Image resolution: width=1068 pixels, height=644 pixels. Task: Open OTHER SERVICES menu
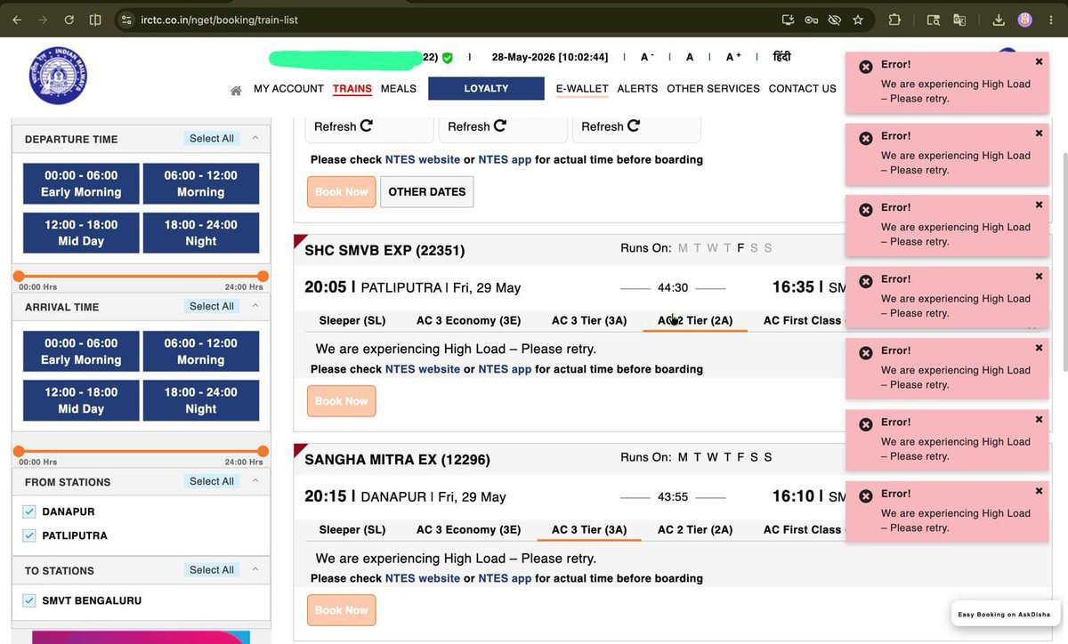pyautogui.click(x=713, y=89)
